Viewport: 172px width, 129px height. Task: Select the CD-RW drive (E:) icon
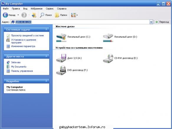108,58
